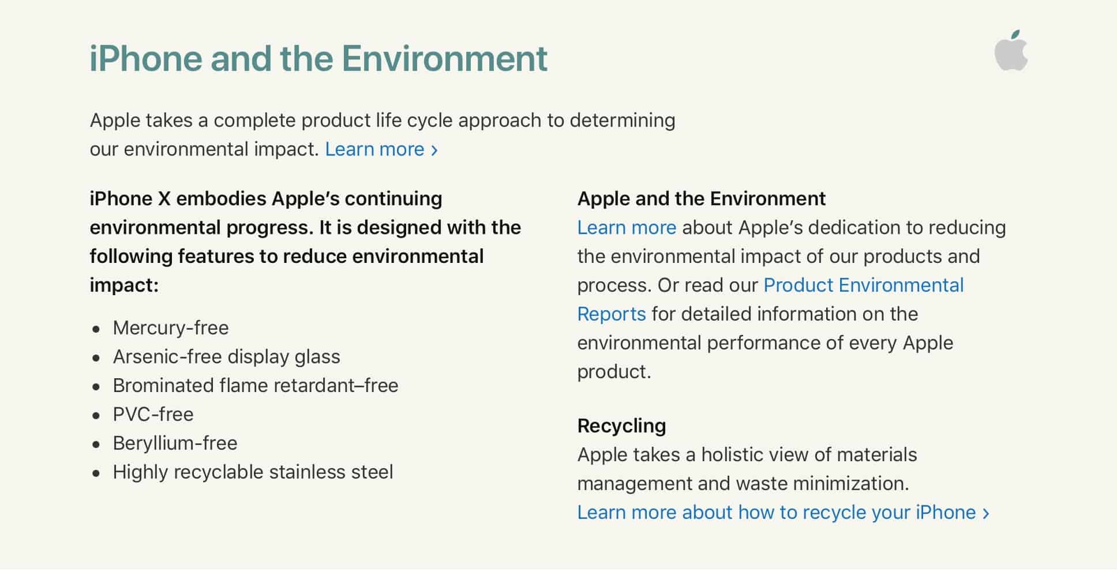Open the Learn more link under the intro paragraph
1117x580 pixels.
pos(374,149)
